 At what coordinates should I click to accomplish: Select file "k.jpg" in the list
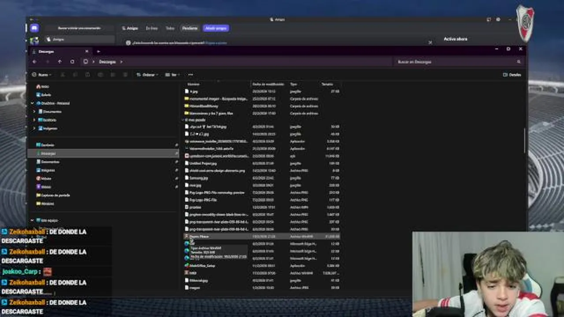point(262,91)
